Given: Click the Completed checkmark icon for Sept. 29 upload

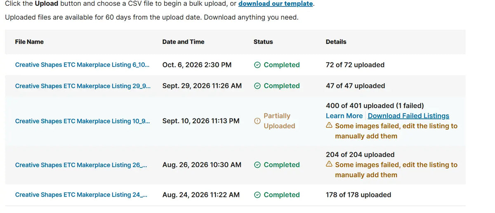Looking at the screenshot, I should (257, 86).
